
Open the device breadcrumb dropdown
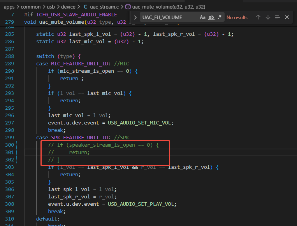point(68,7)
